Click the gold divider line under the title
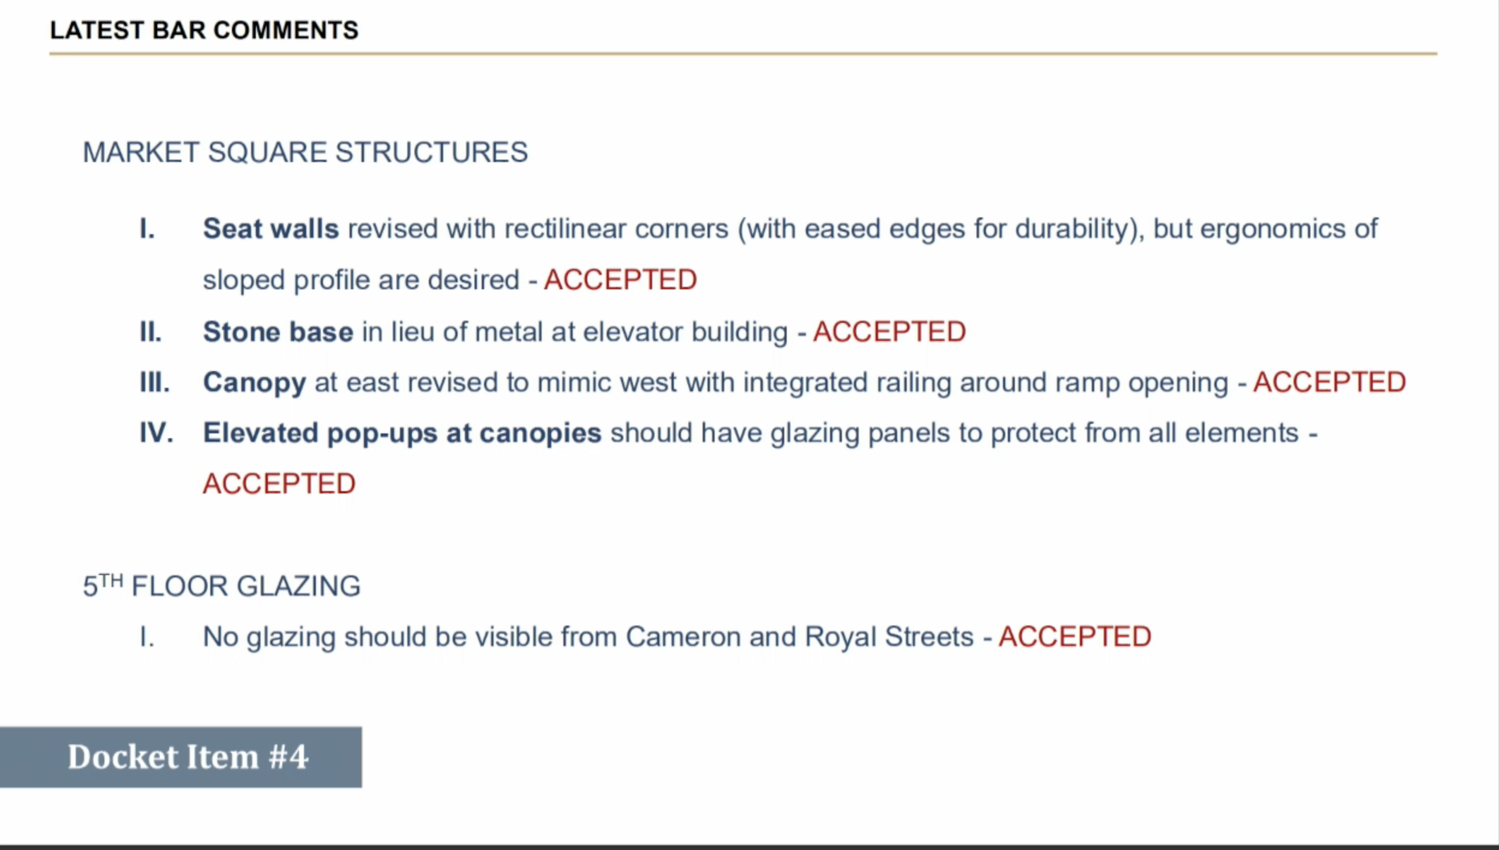This screenshot has height=850, width=1499. tap(742, 54)
